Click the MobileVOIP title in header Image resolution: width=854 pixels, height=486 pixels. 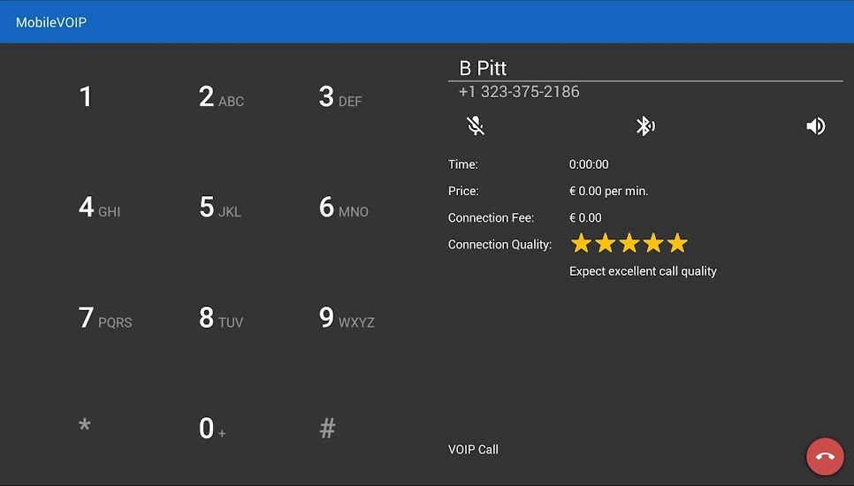[x=51, y=22]
